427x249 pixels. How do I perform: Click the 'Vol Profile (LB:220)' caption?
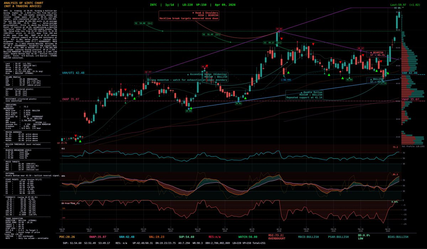point(413,147)
